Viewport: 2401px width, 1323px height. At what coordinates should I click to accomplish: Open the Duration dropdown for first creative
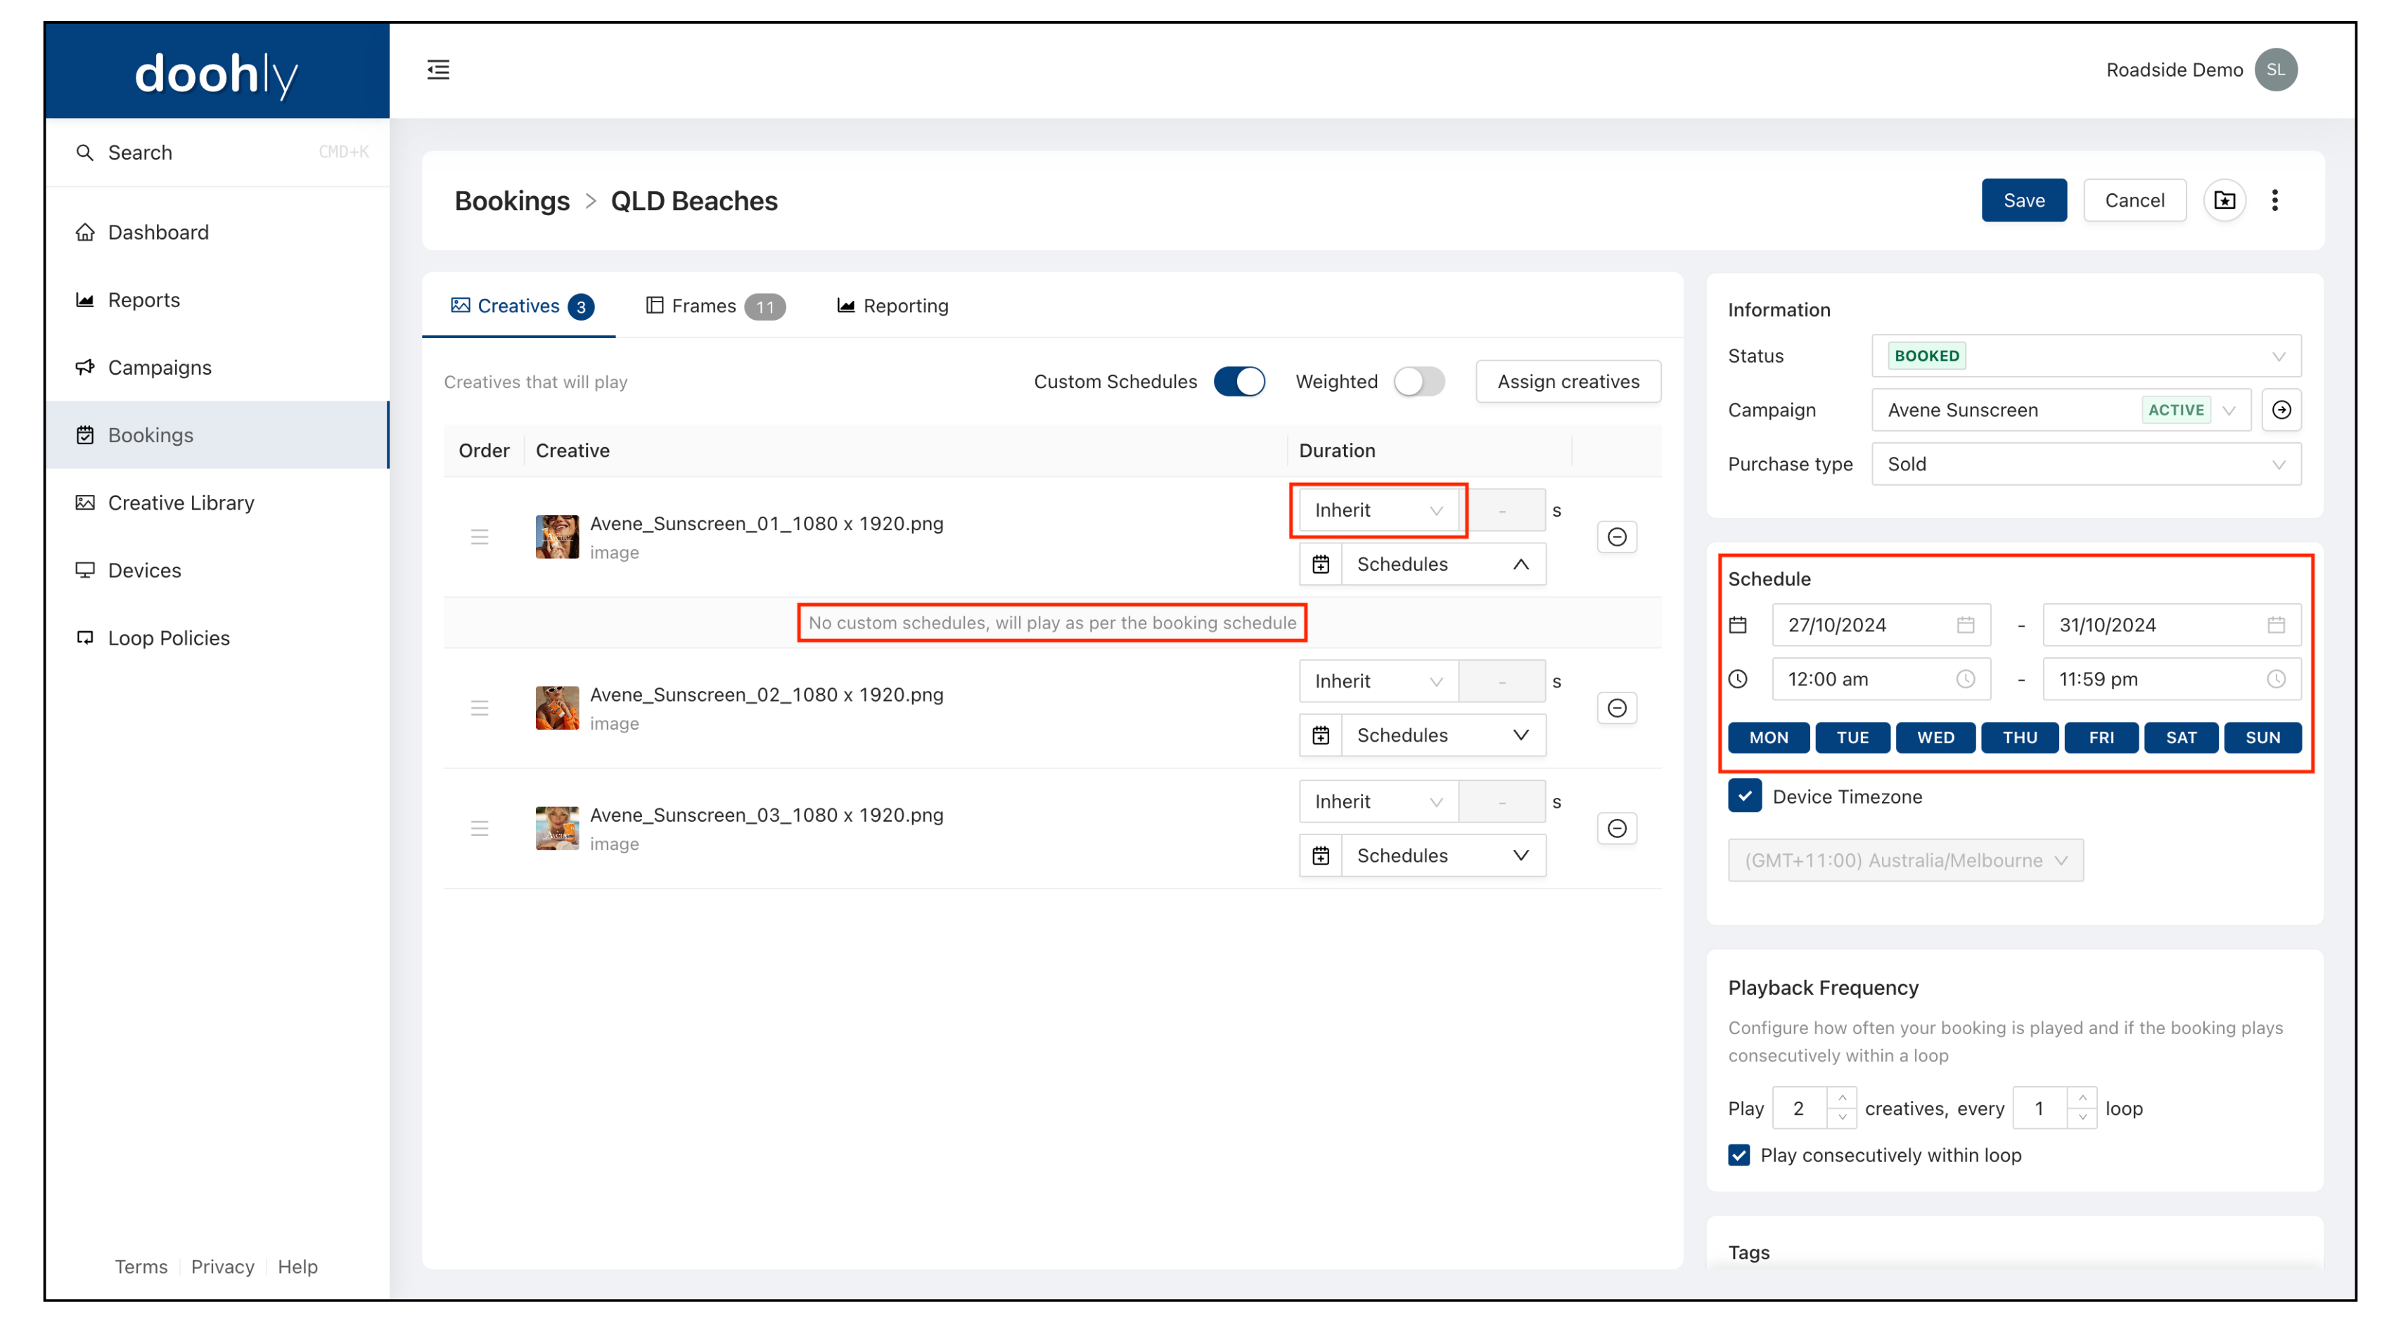pyautogui.click(x=1377, y=508)
